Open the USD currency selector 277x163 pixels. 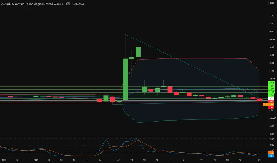point(272,3)
